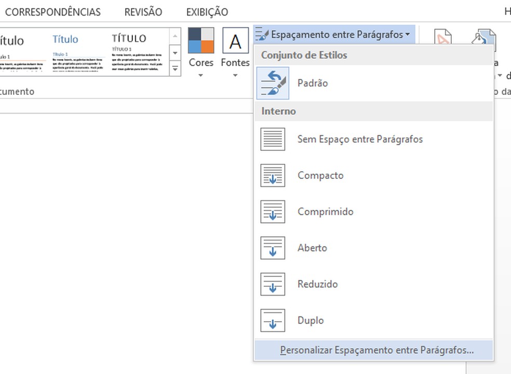Choose the Padrão spacing label
The image size is (511, 374).
click(313, 83)
